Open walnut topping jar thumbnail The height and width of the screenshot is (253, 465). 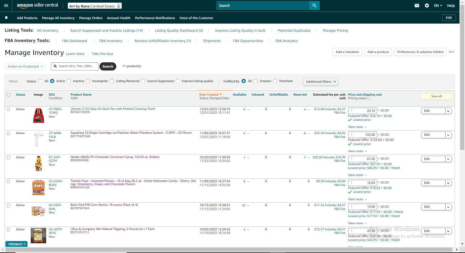38,235
